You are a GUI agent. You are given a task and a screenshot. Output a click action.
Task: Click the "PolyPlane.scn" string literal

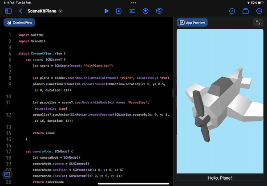click(97, 66)
